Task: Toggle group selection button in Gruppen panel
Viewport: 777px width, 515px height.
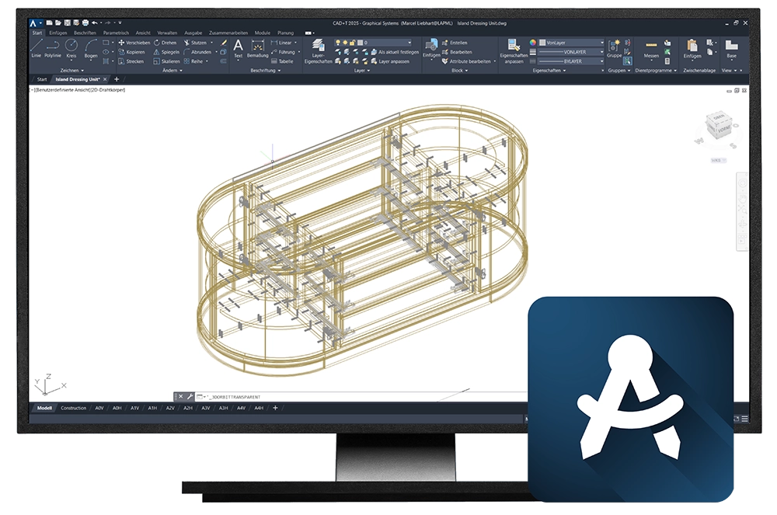Action: 627,61
